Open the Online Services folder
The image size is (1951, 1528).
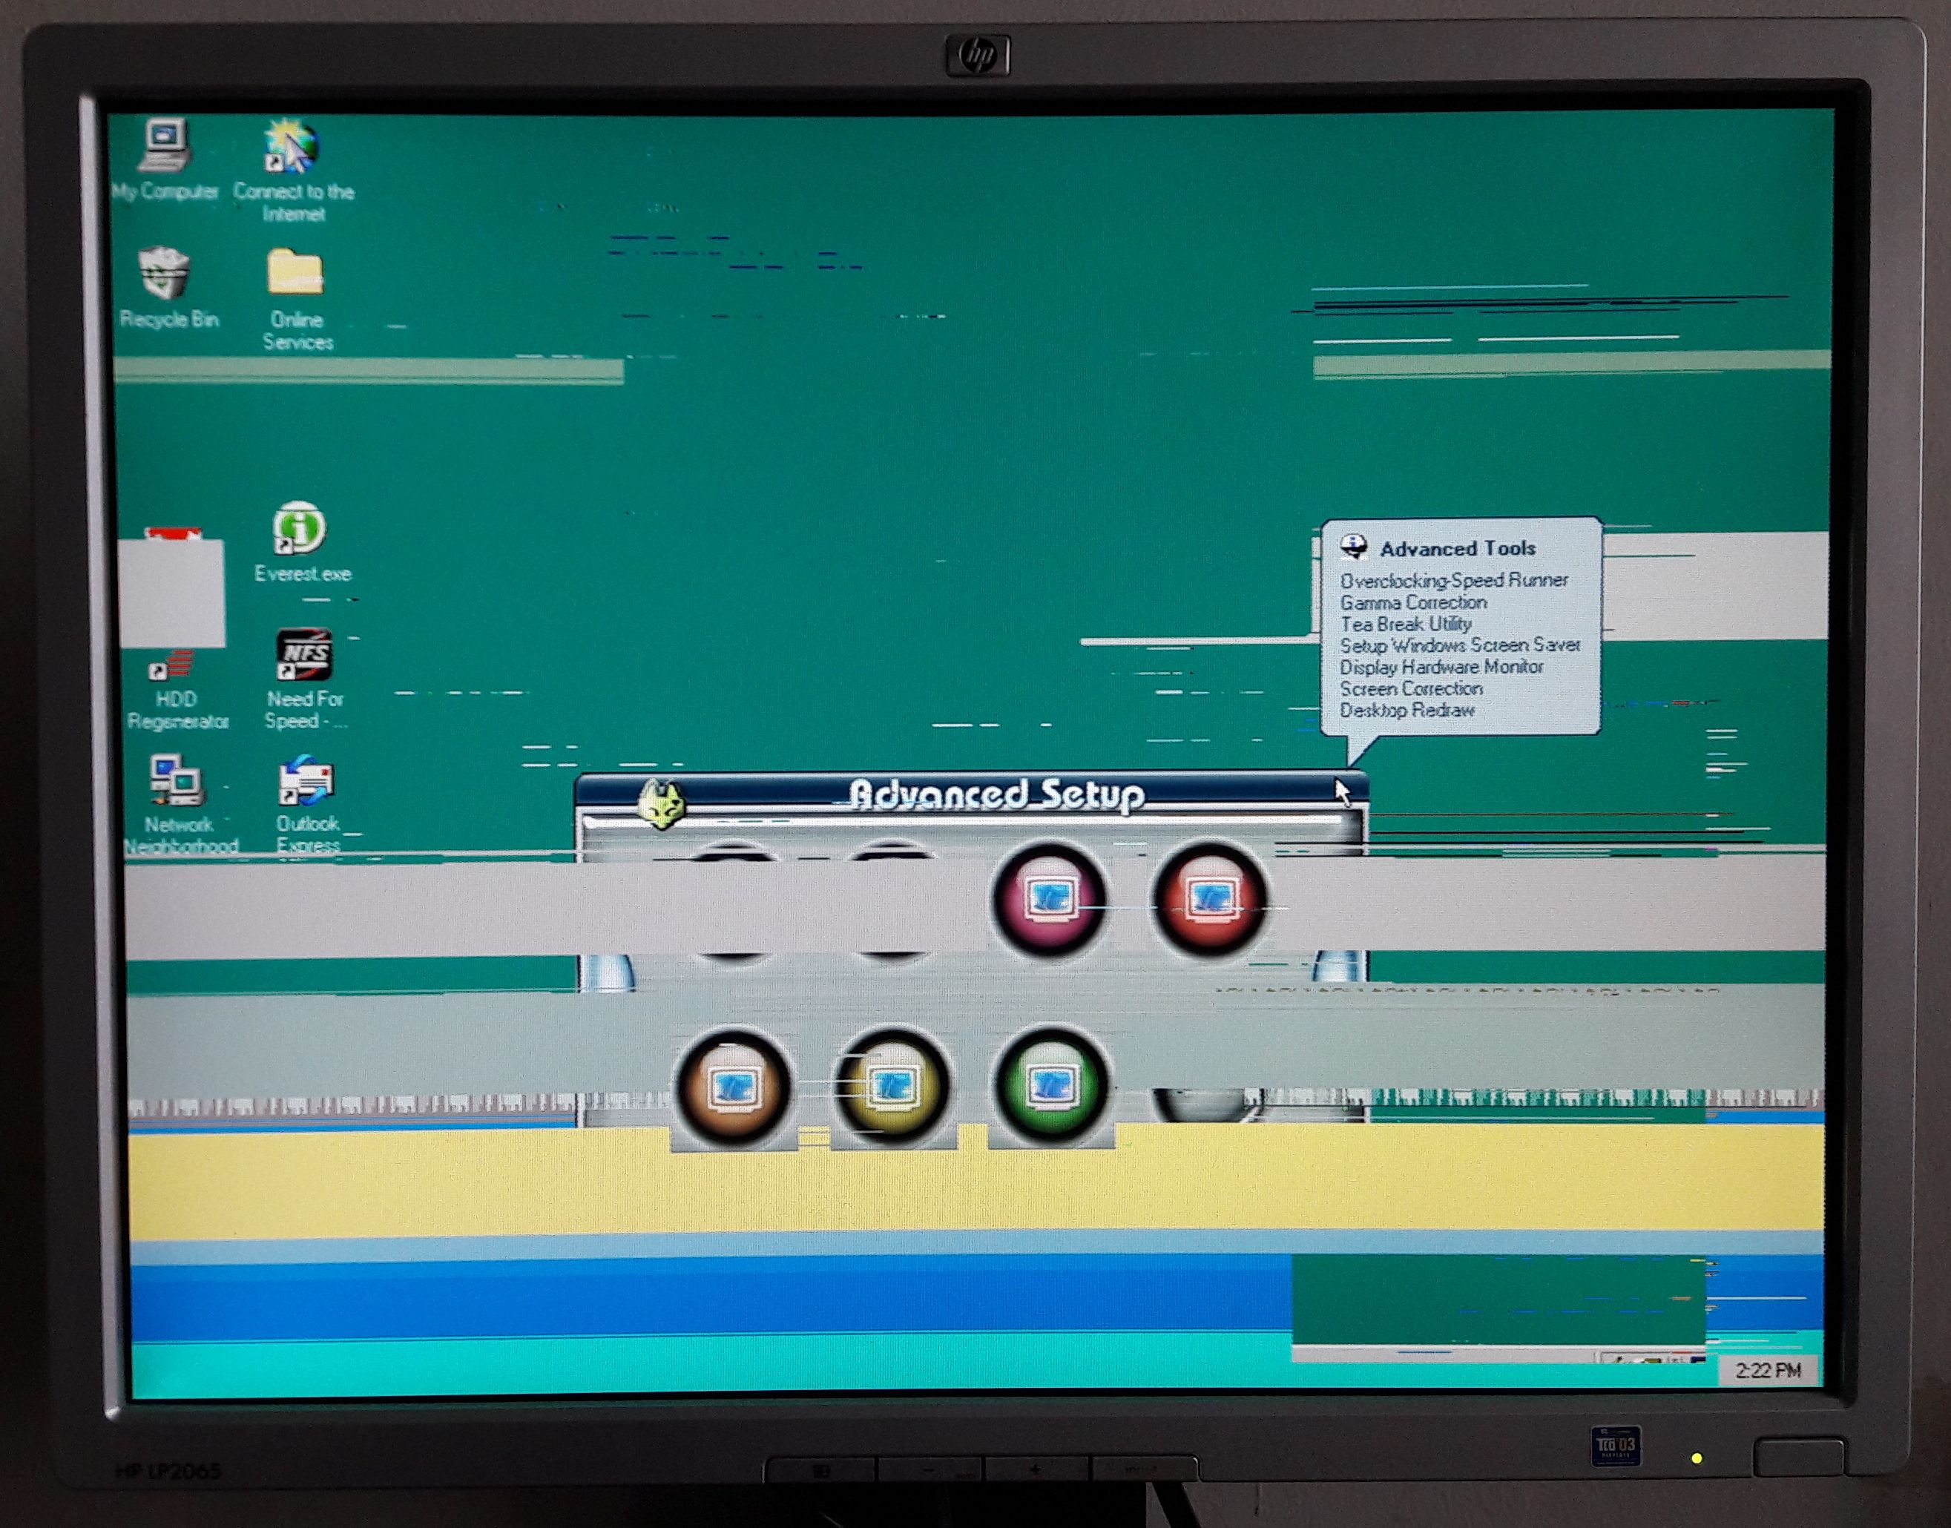(x=295, y=272)
